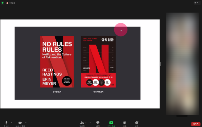Click the blurred participant video panel

pyautogui.click(x=182, y=64)
